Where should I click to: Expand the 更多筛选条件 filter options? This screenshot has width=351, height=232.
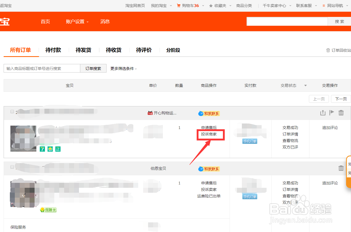tap(122, 68)
